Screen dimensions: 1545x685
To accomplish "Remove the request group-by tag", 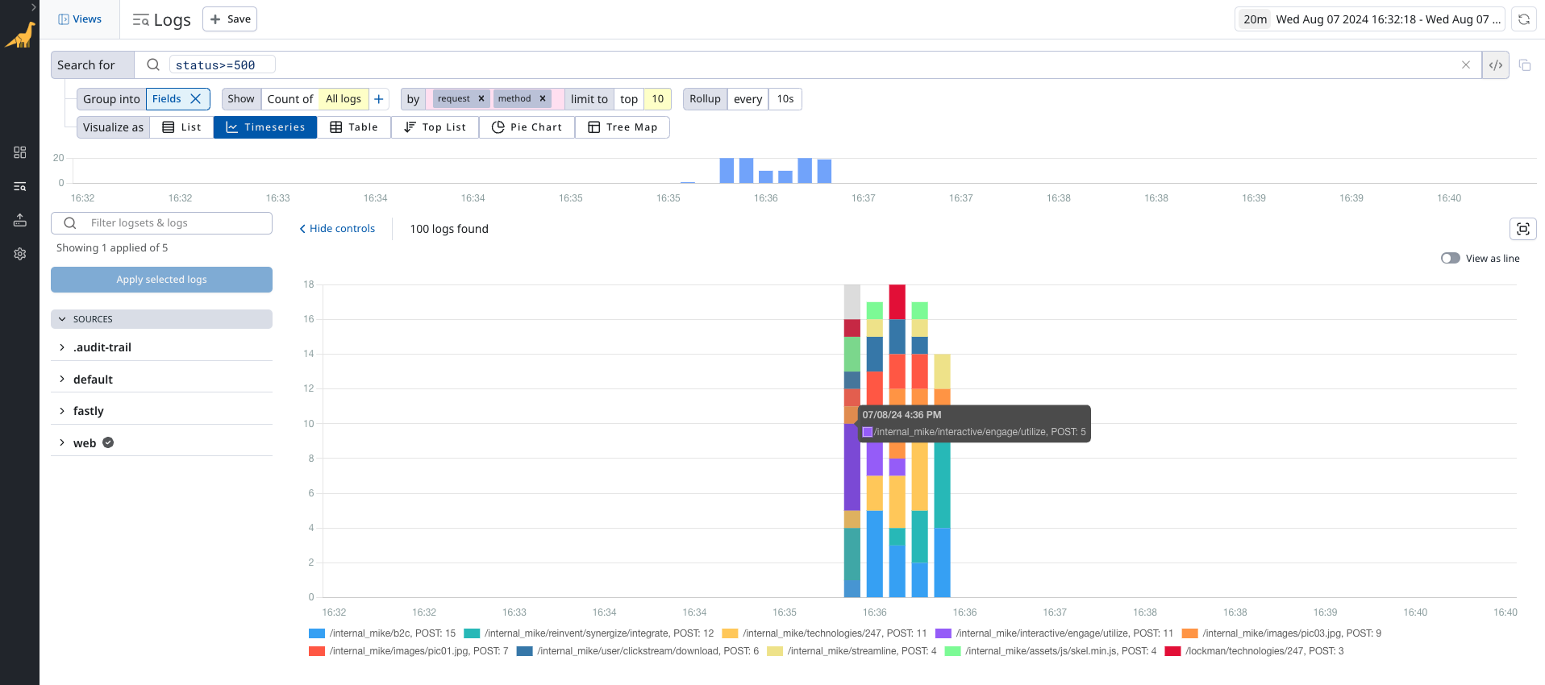I will coord(481,98).
